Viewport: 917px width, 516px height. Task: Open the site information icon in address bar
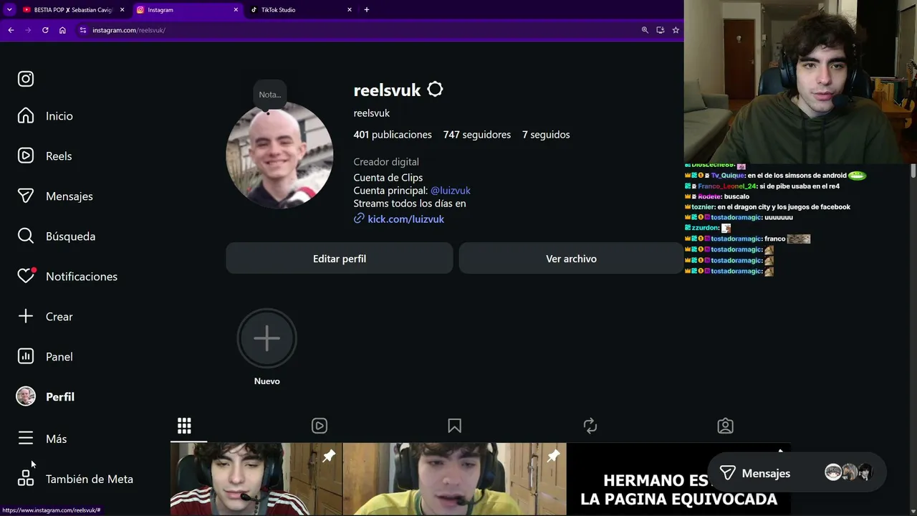83,30
